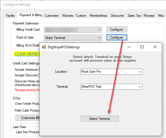Screen dimensions: 166x138
Task: Go to the Waivers / Custom tab
Action: [x=74, y=16]
